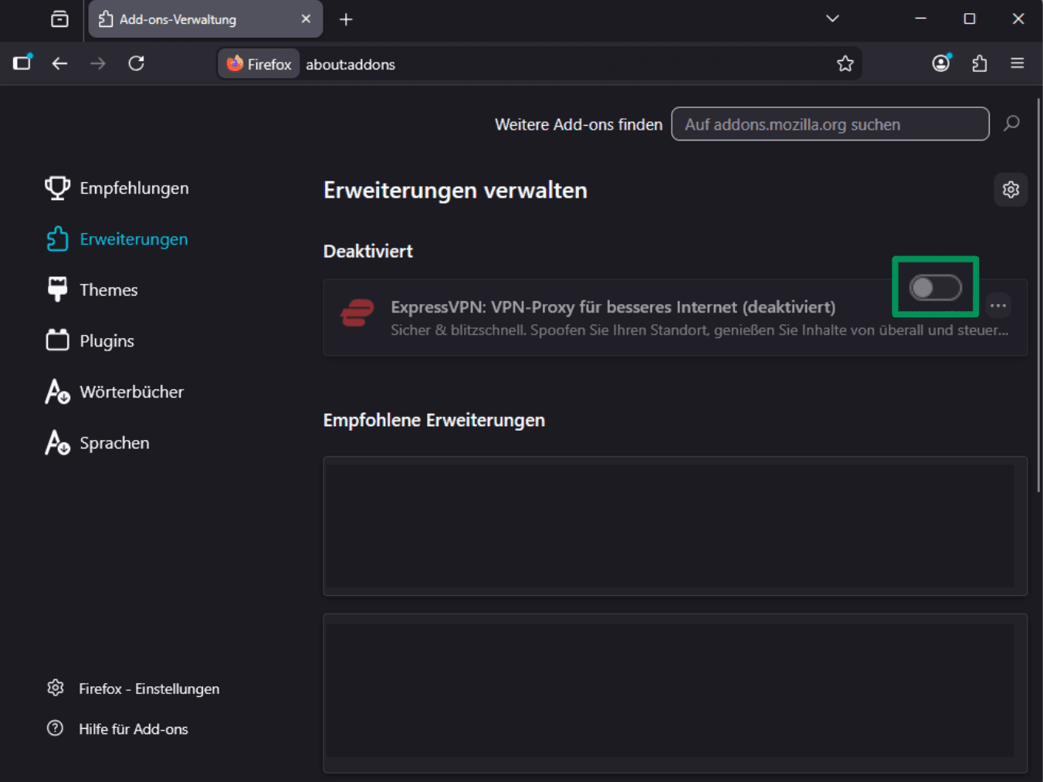The height and width of the screenshot is (782, 1043).
Task: Open the ExpressVPN three-dot options menu
Action: point(997,306)
